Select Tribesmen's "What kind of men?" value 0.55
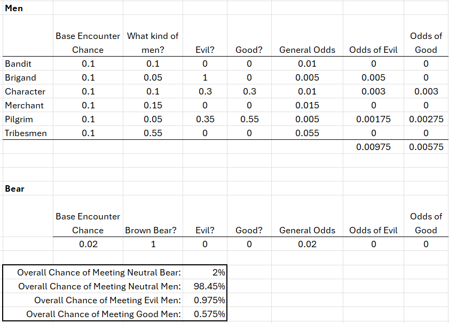449x323 pixels. (x=153, y=133)
